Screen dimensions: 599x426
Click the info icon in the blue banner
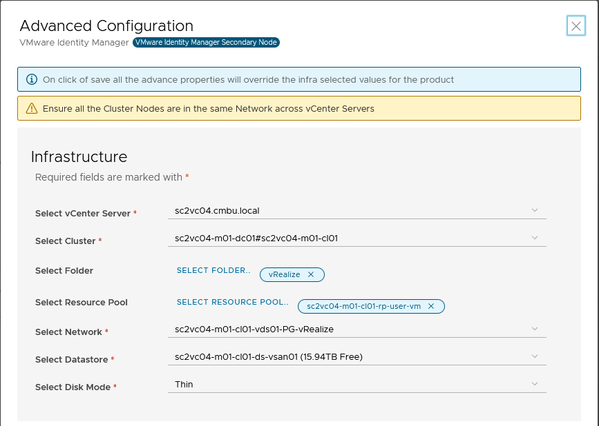pos(31,79)
